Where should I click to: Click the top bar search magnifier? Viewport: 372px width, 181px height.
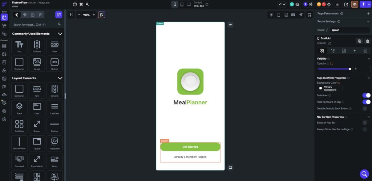click(x=87, y=4)
